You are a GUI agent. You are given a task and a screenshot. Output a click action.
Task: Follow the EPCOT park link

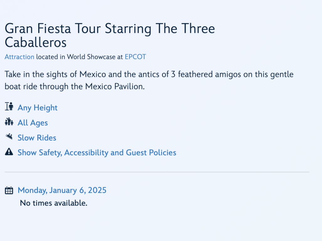[x=135, y=57]
